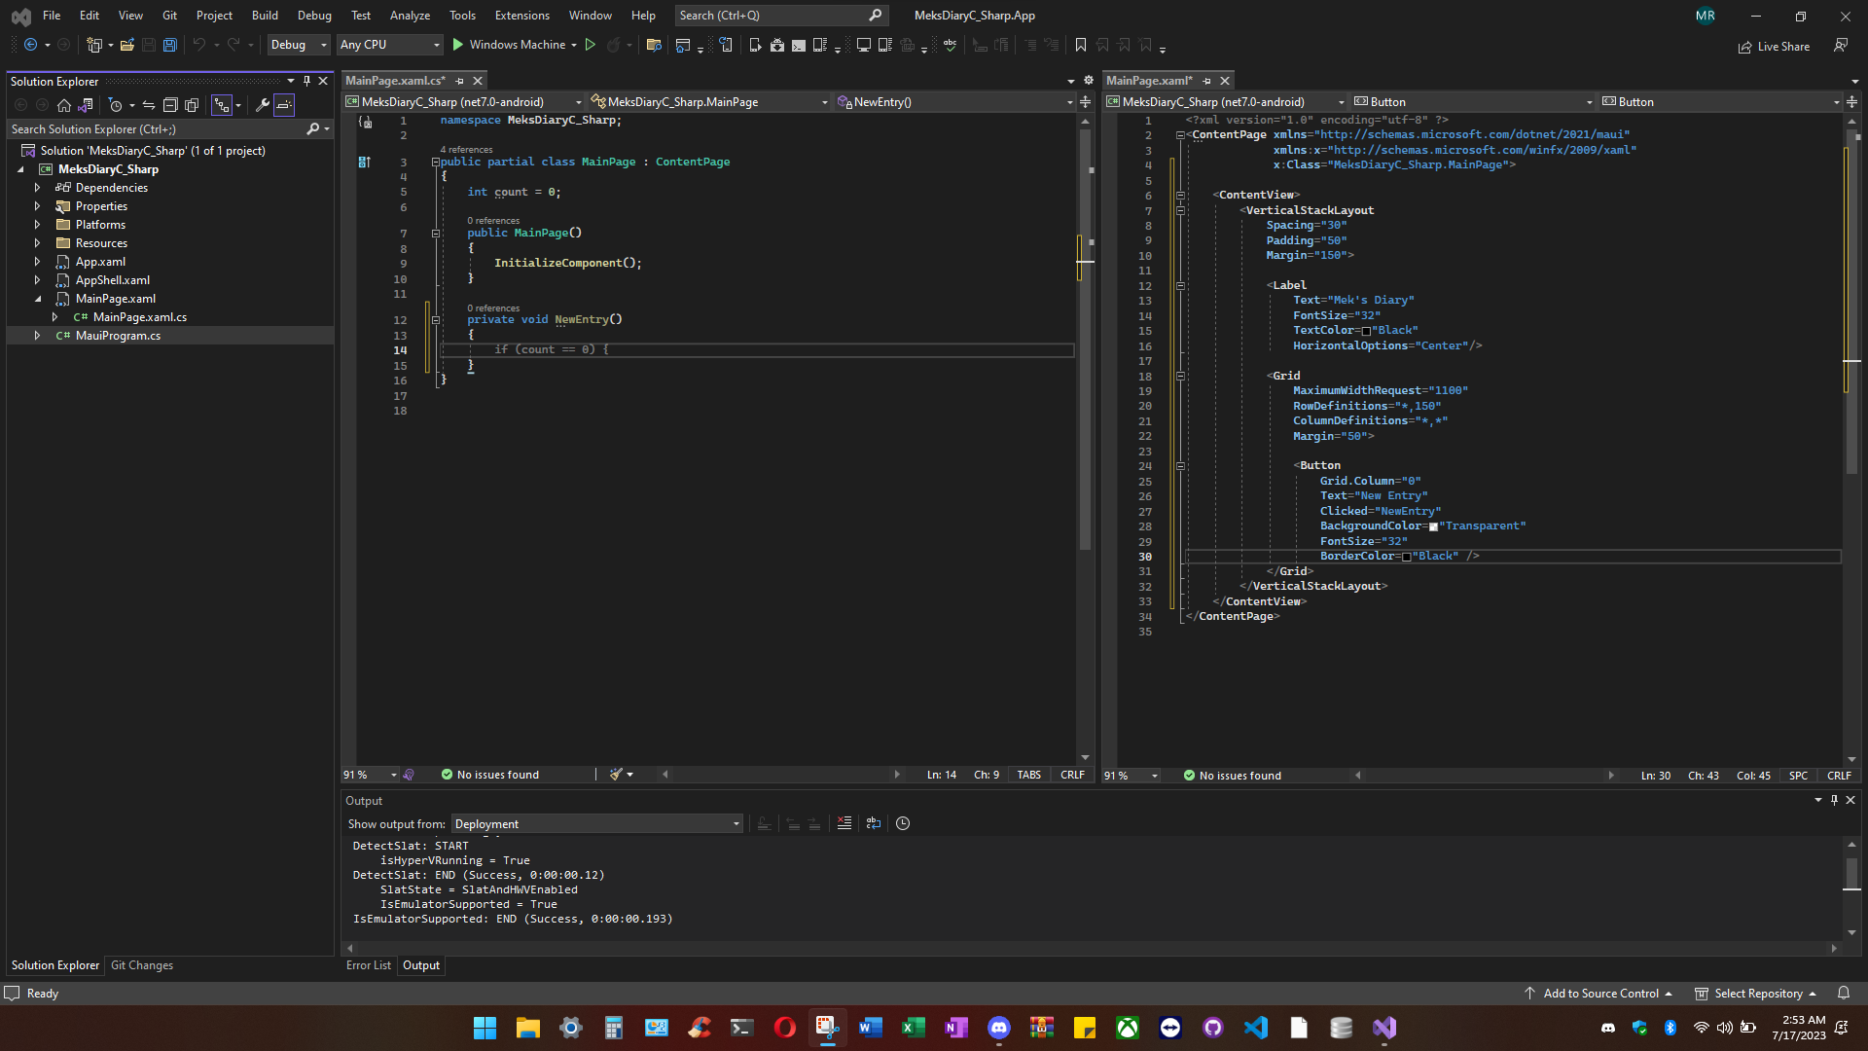This screenshot has height=1051, width=1868.
Task: Toggle Word Wrap in the Output panel
Action: [874, 823]
